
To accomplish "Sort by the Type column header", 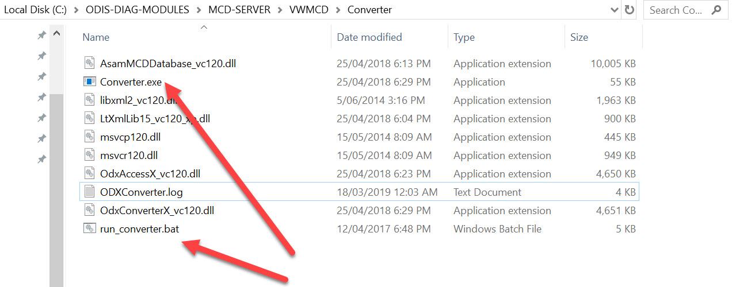I will [x=464, y=37].
